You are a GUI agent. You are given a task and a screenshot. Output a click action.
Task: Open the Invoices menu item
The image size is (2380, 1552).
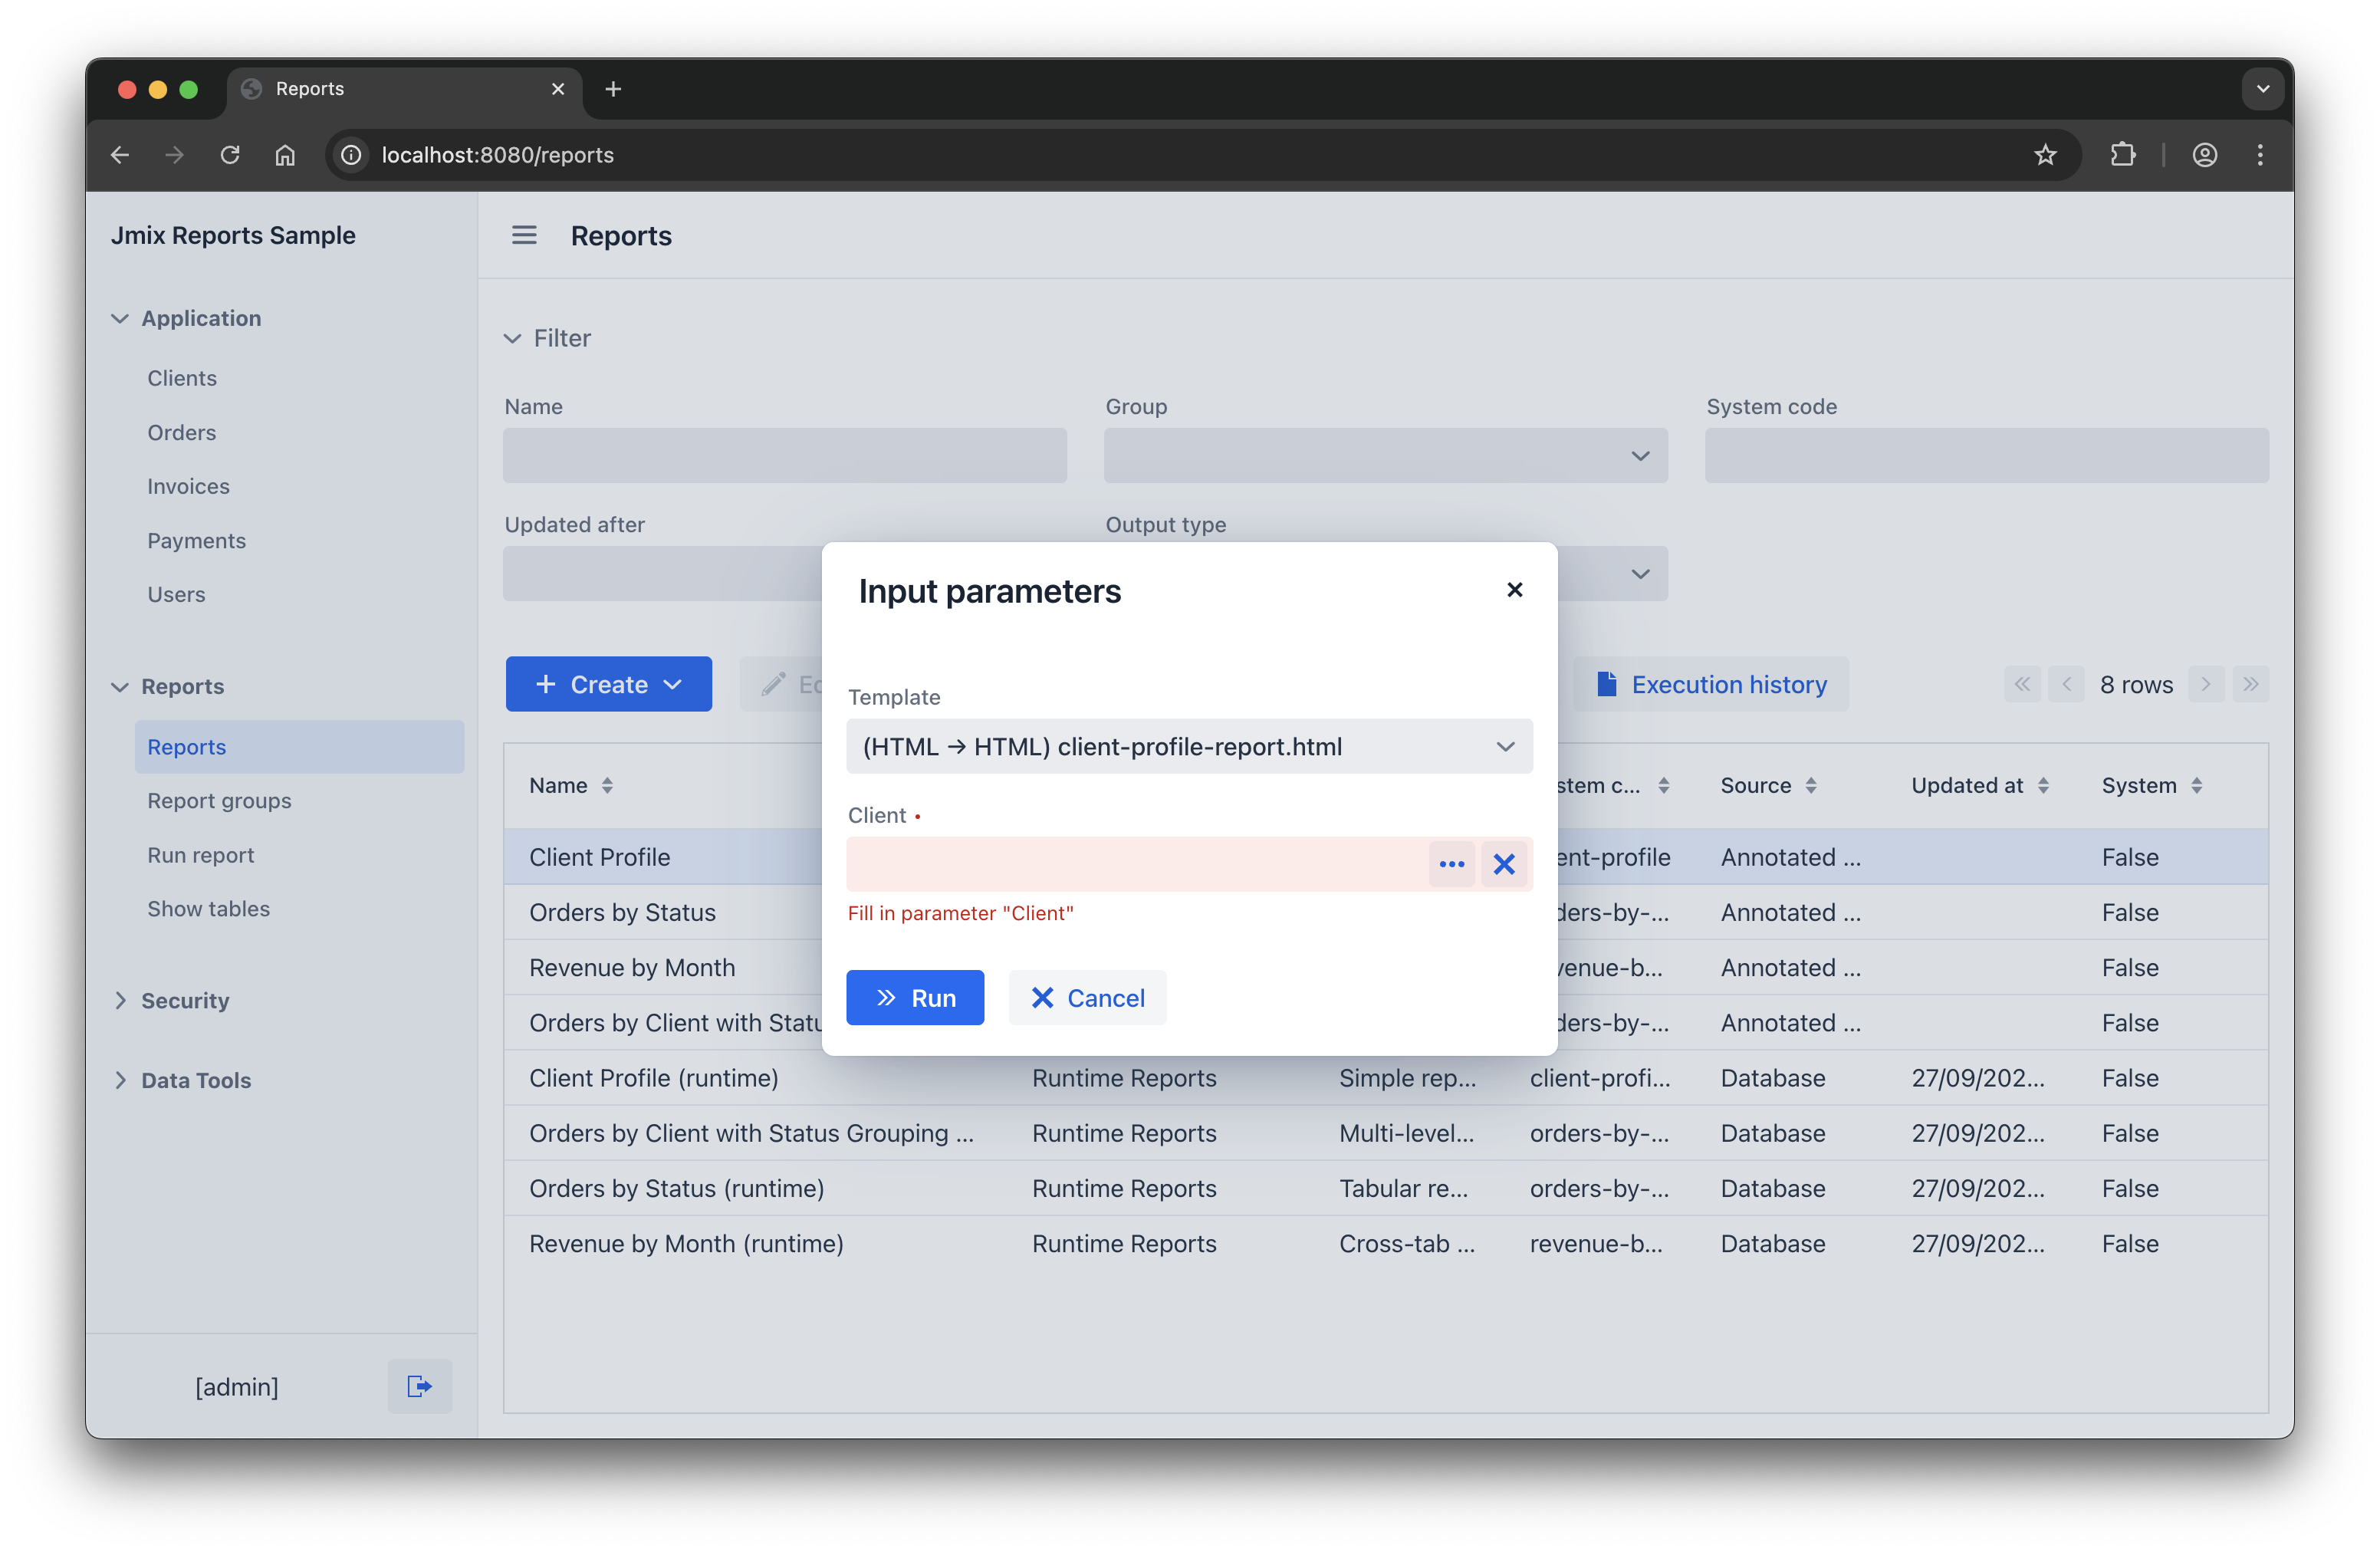tap(188, 486)
